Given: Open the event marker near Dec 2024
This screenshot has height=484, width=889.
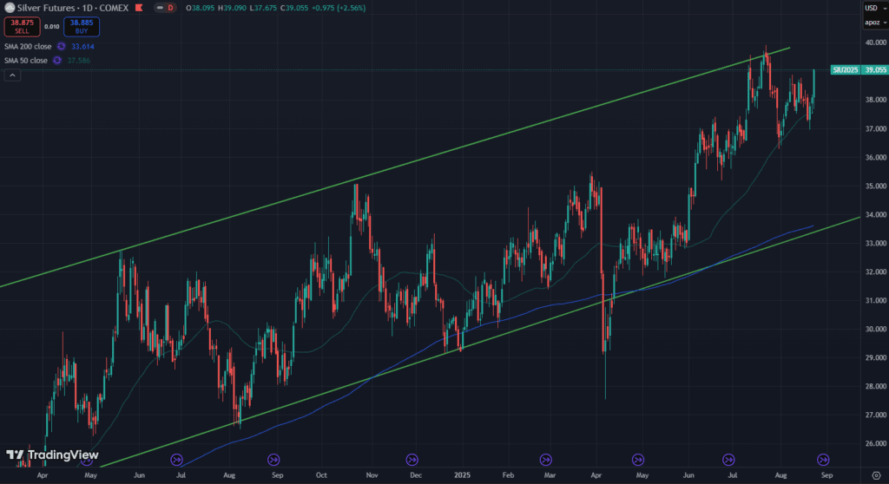Looking at the screenshot, I should 412,459.
